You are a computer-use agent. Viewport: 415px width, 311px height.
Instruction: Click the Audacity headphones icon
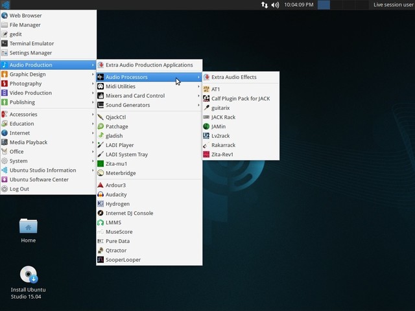(x=101, y=194)
